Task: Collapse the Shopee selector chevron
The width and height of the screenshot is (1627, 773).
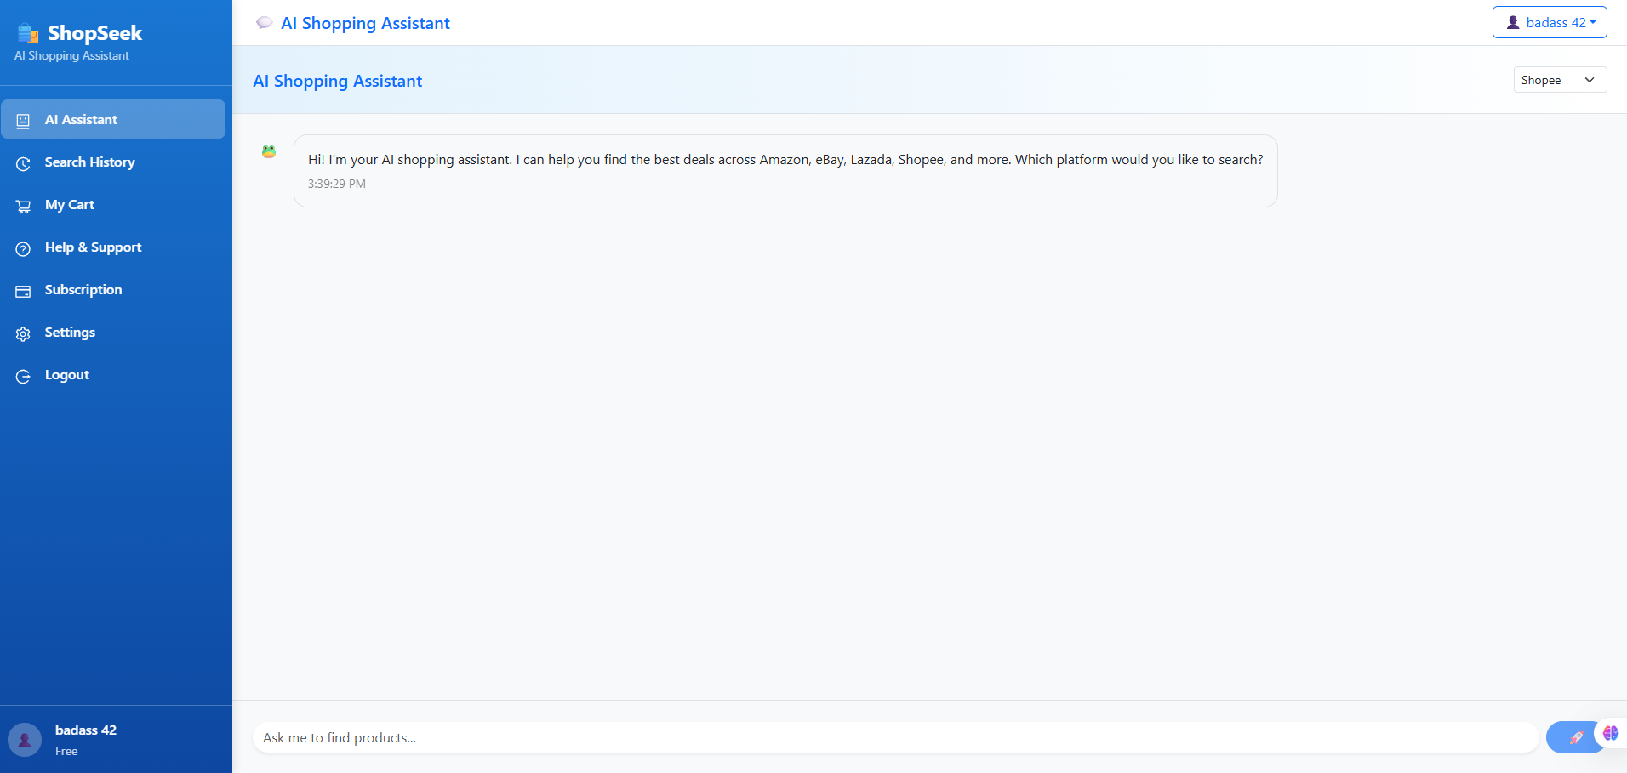Action: click(1590, 79)
